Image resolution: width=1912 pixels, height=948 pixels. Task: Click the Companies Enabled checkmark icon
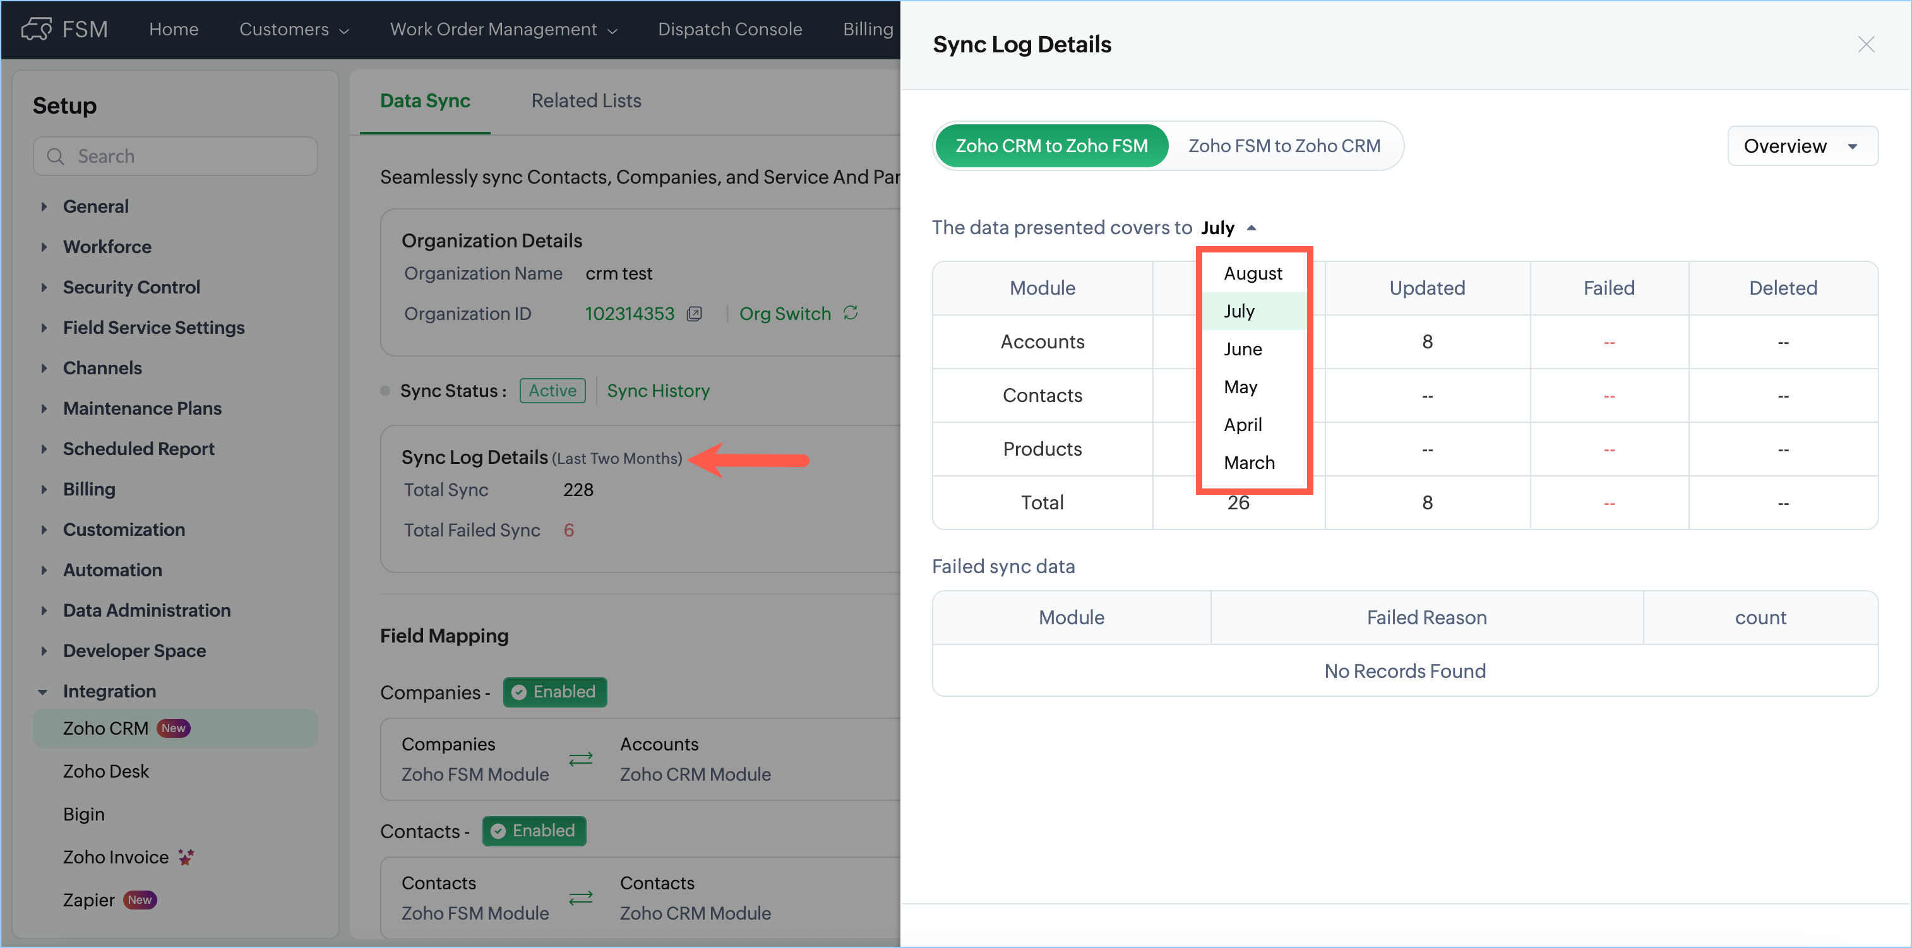click(519, 692)
